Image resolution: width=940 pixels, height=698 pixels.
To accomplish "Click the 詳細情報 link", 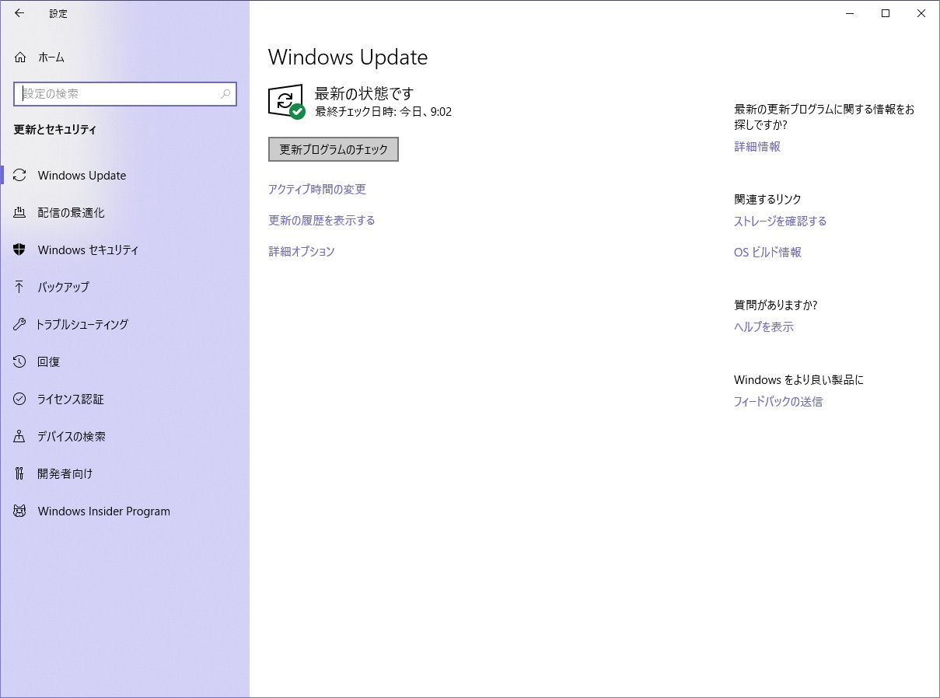I will [757, 146].
